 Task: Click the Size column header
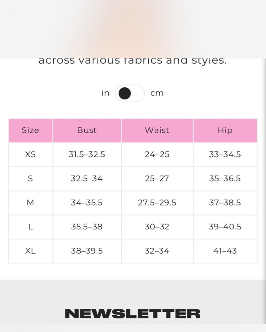(31, 130)
